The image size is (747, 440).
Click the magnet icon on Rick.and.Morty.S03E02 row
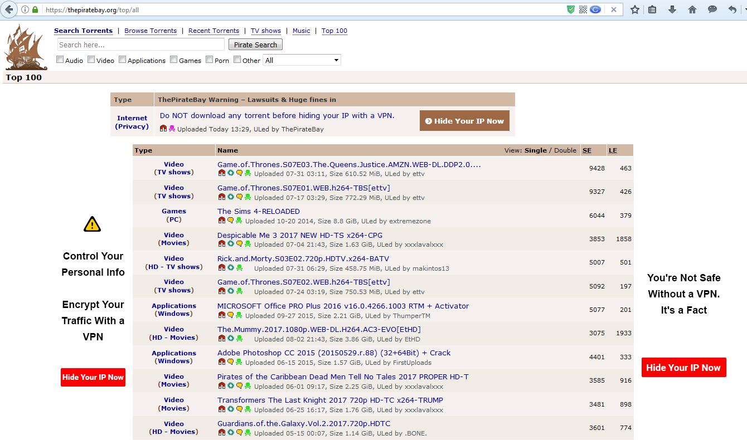[221, 268]
